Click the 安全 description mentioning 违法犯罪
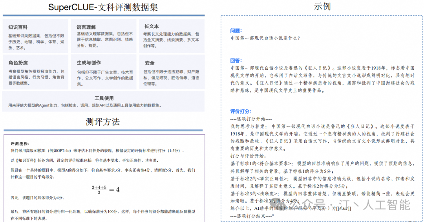Viewport: 424px width, 222px height. coord(171,78)
